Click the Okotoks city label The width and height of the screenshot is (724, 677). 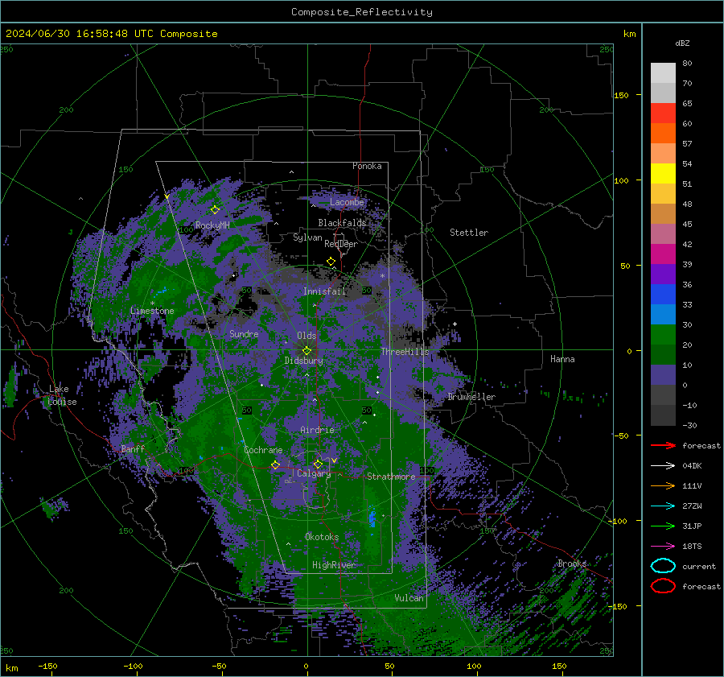point(322,537)
